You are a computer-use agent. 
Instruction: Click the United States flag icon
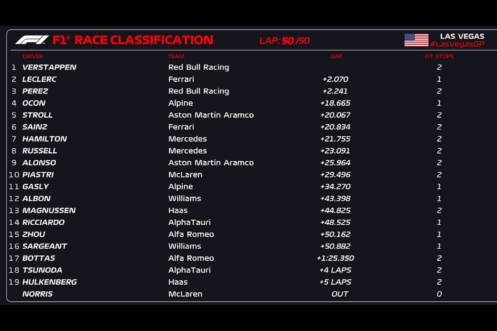(416, 40)
